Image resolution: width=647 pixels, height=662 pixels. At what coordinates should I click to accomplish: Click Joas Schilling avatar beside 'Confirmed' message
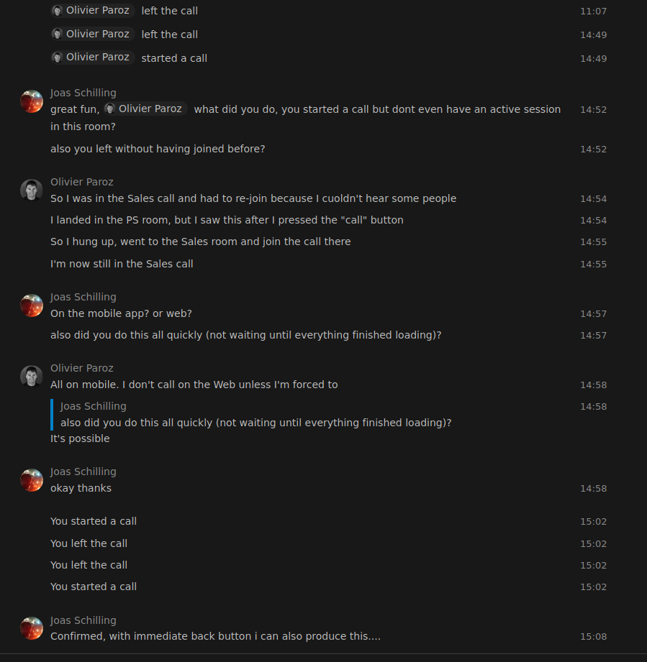32,628
